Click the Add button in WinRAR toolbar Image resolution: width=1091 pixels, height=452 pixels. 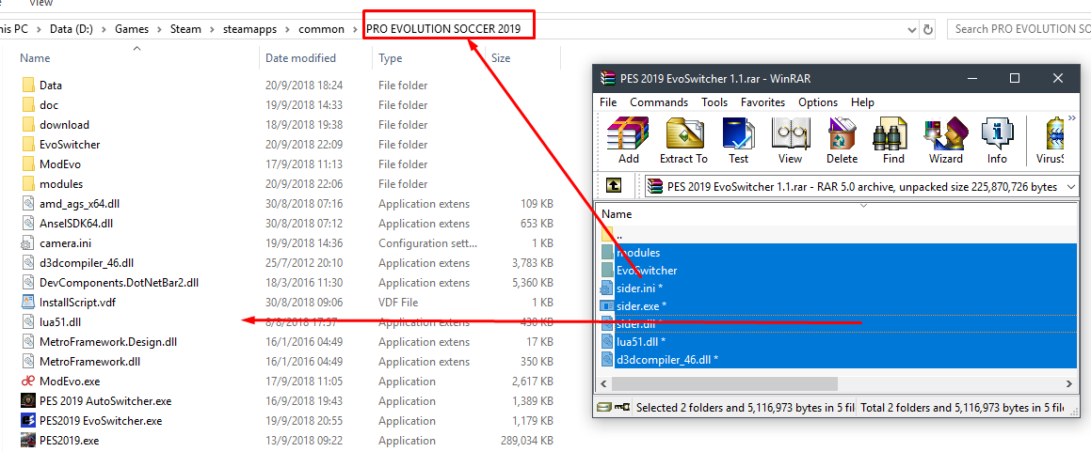(628, 140)
